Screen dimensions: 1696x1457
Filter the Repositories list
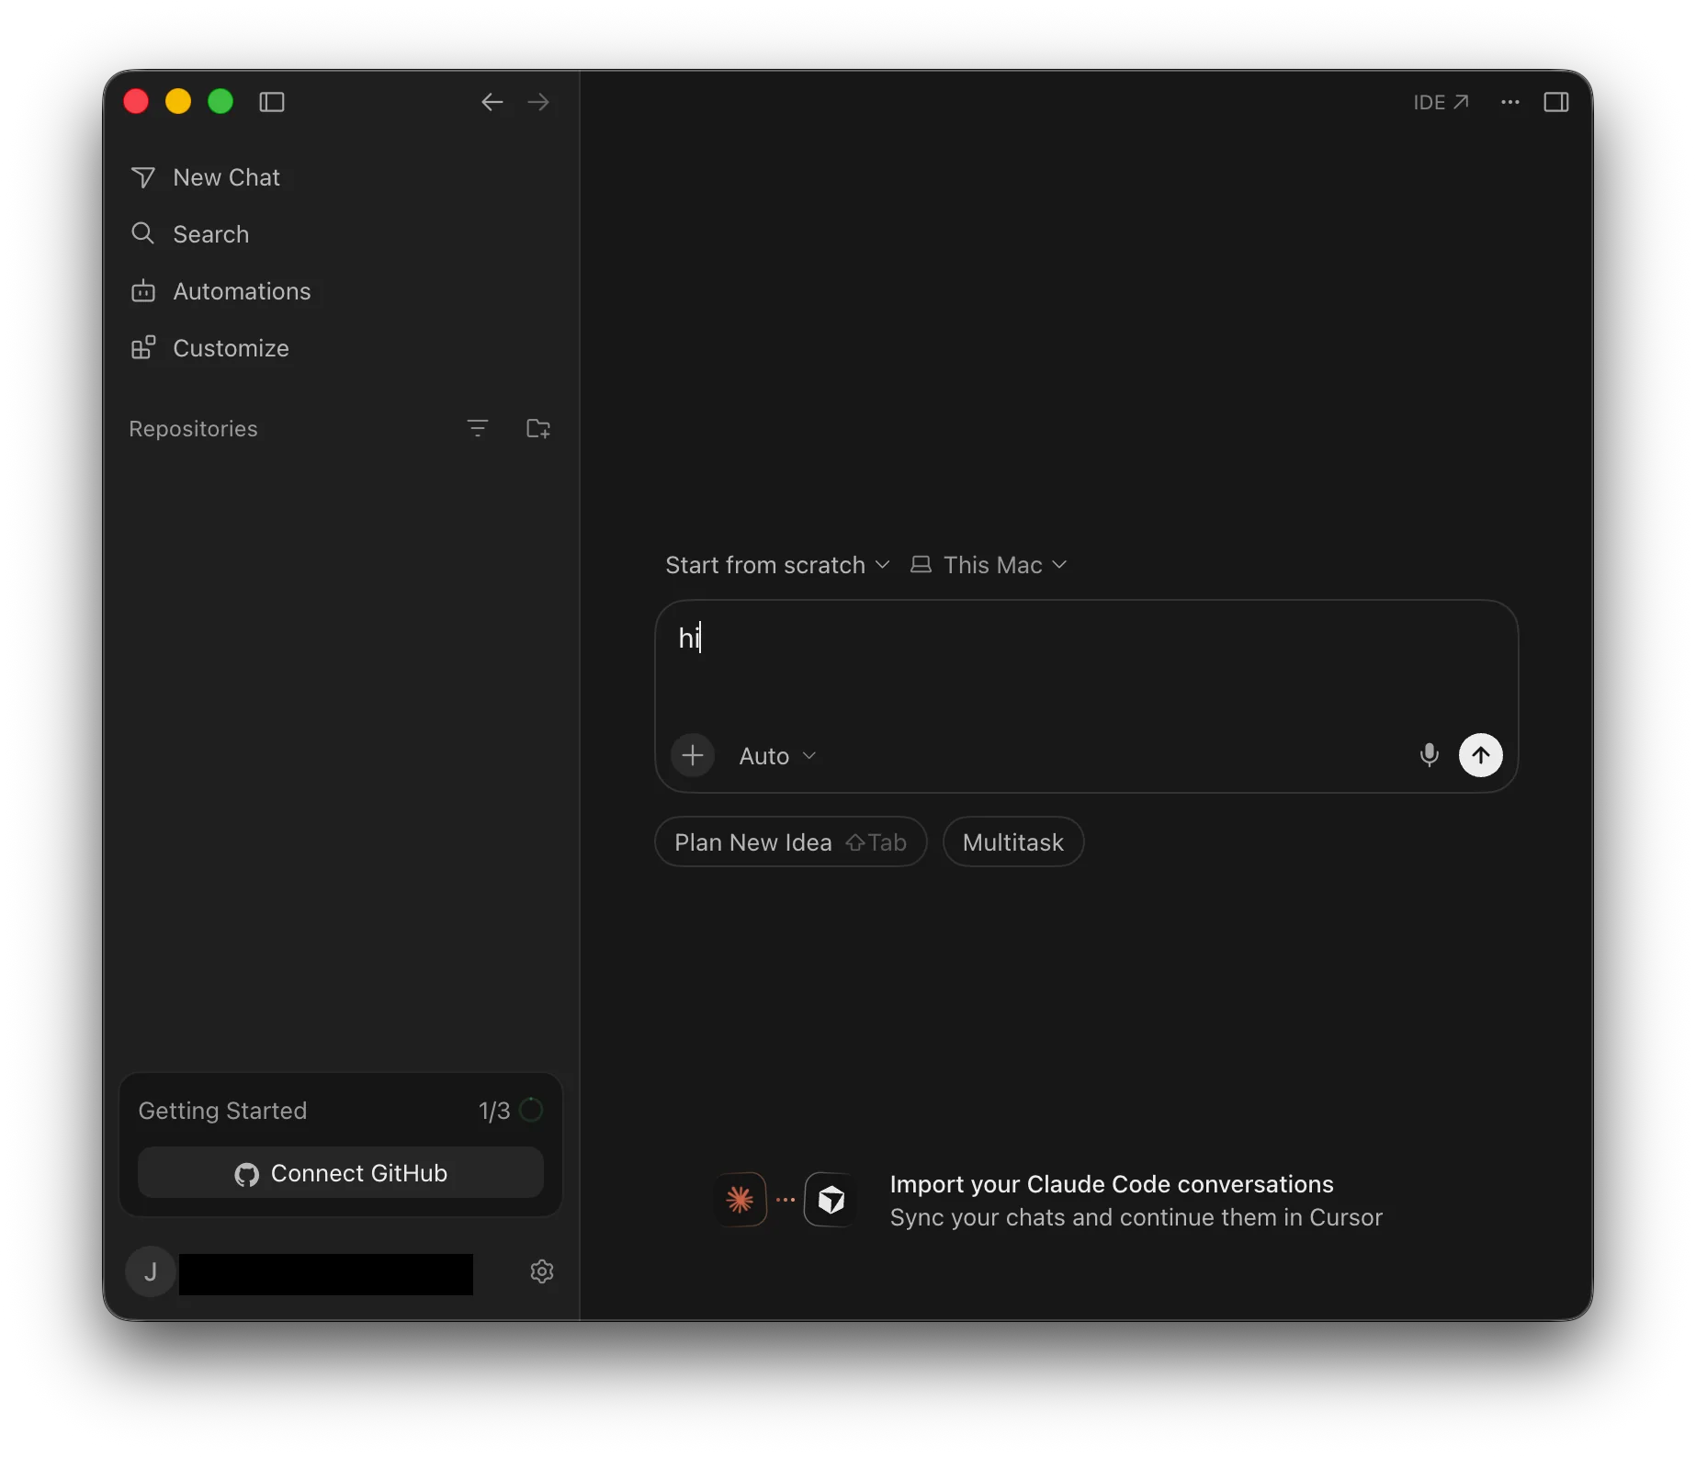click(x=478, y=428)
